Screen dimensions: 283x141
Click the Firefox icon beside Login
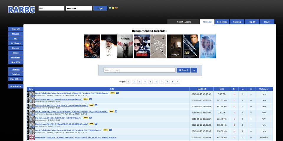pyautogui.click(x=116, y=8)
